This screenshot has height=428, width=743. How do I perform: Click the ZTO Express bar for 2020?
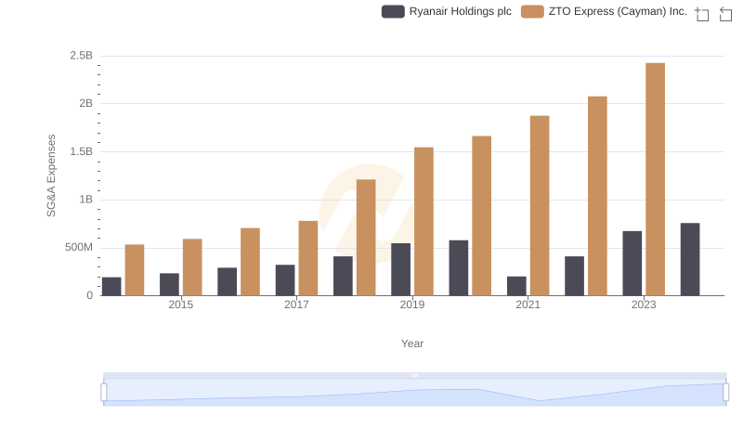tap(481, 216)
